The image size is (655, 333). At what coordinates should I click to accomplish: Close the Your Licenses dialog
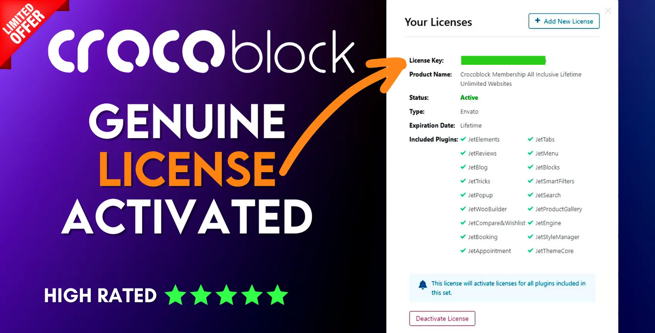pyautogui.click(x=608, y=11)
